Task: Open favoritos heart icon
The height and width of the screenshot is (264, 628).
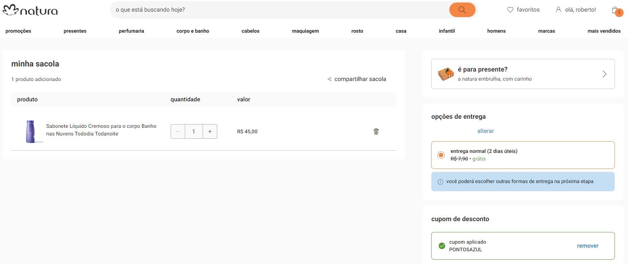Action: point(510,10)
